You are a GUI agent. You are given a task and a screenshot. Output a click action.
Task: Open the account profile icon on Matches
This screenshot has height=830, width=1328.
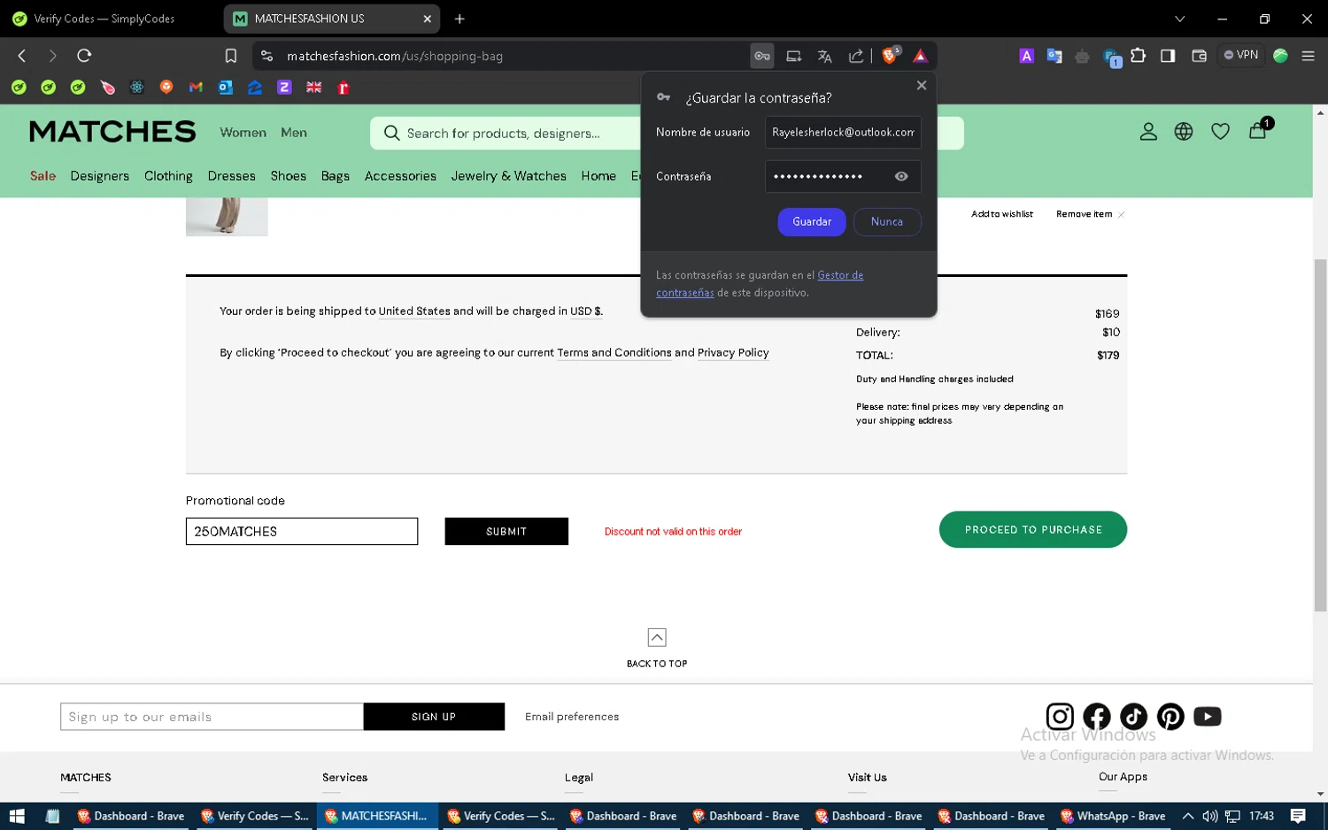pos(1148,132)
